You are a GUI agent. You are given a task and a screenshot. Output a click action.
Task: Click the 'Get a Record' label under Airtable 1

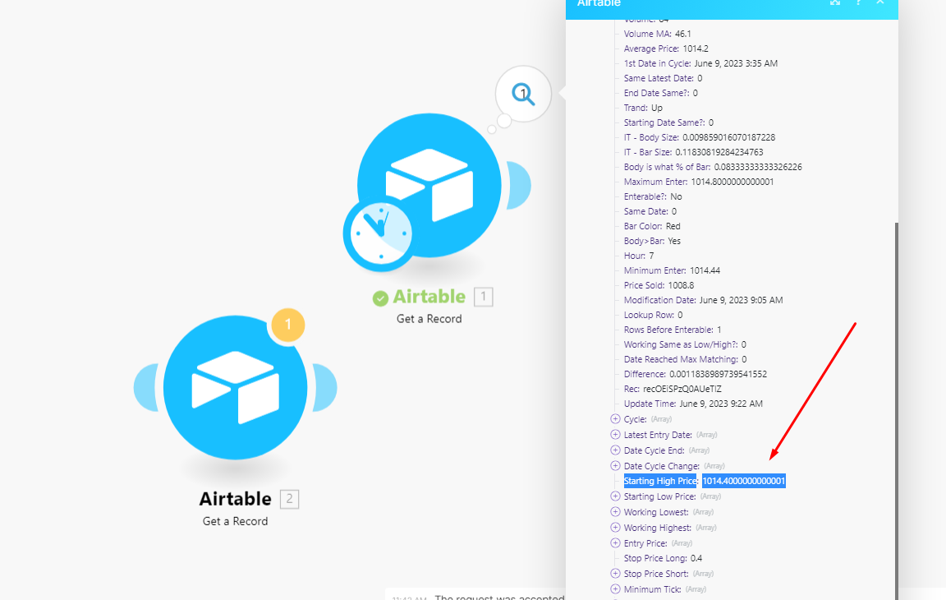click(429, 319)
